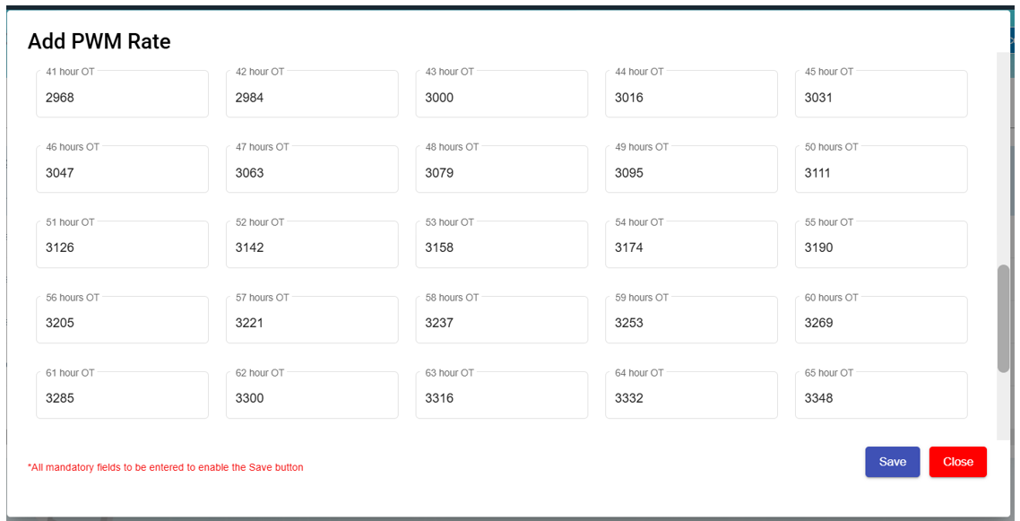The image size is (1020, 521).
Task: Select the 48 hours OT field
Action: [x=501, y=172]
